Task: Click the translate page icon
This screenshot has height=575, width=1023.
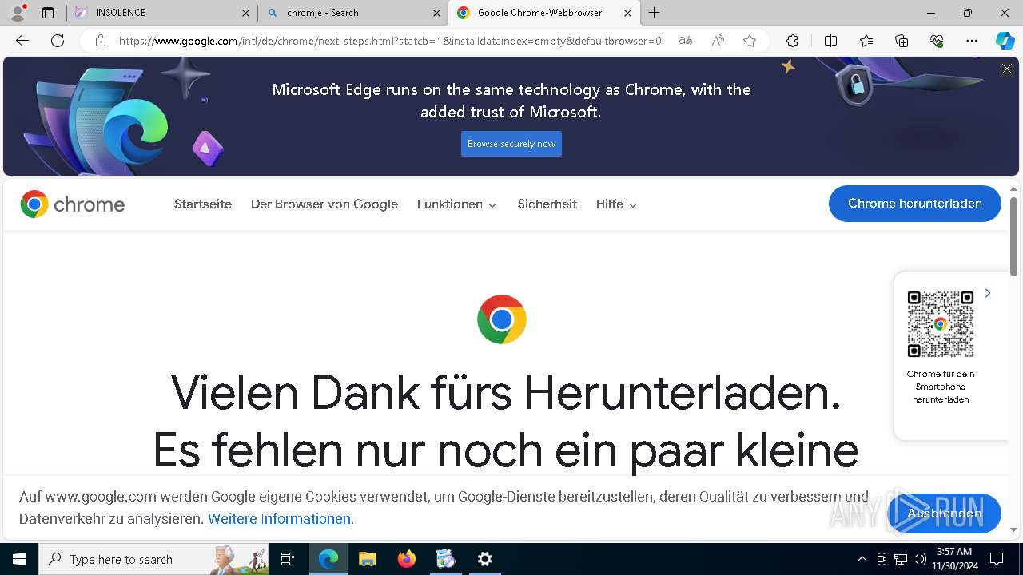Action: click(686, 41)
